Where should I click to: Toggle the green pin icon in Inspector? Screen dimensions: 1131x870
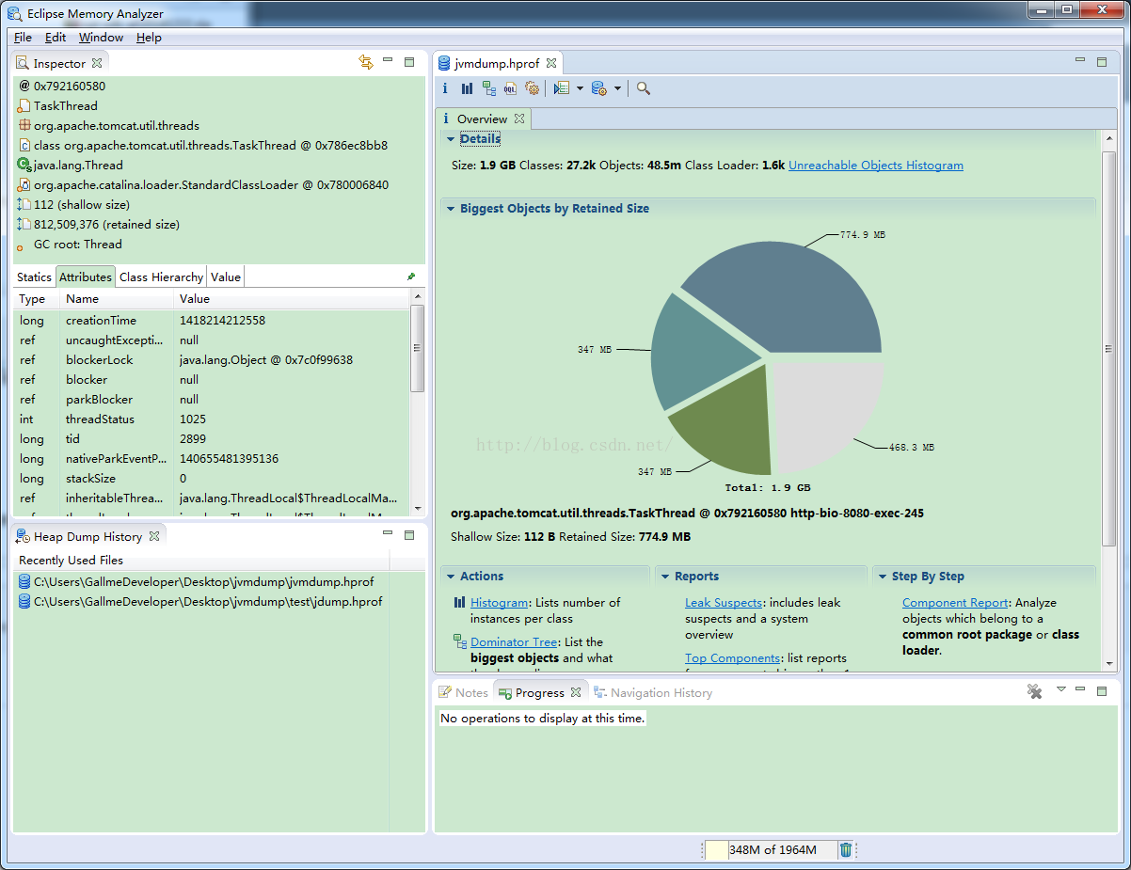coord(411,277)
